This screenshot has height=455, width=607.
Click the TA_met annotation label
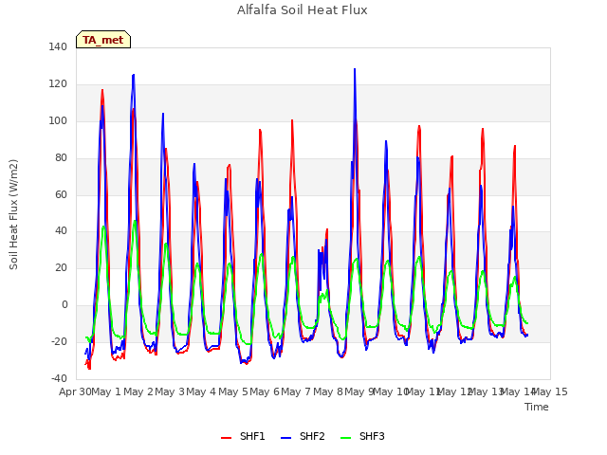point(103,40)
